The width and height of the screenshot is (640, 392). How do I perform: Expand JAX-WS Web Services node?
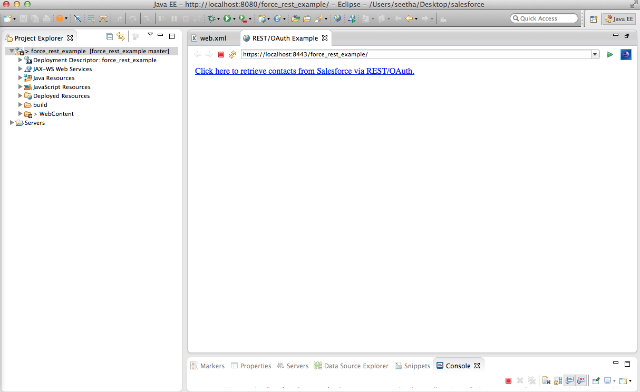[x=21, y=69]
